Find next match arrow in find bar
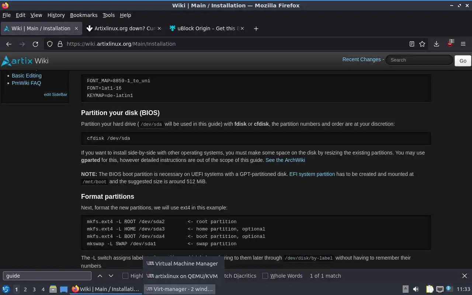The image size is (472, 295). tap(111, 276)
